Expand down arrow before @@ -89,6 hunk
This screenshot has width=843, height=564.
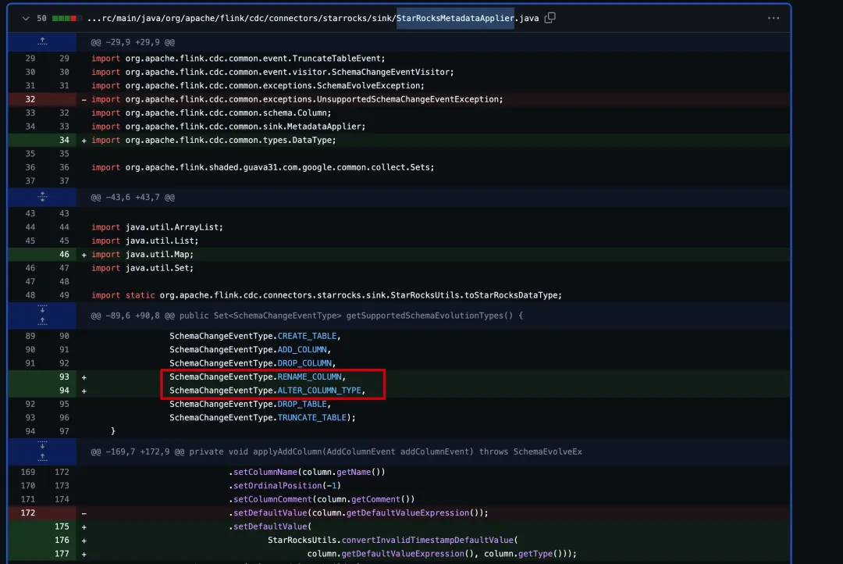42,309
